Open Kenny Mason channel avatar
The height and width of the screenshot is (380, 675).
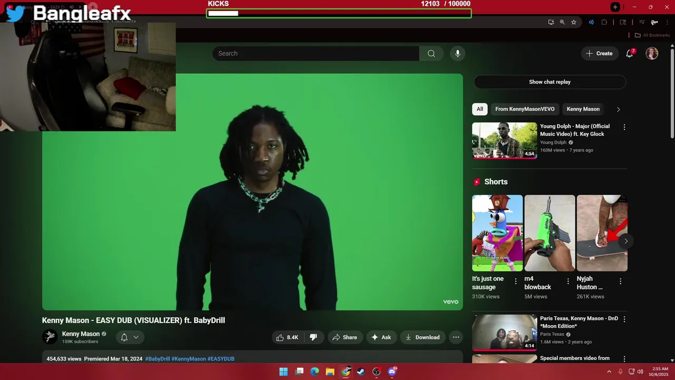point(50,337)
